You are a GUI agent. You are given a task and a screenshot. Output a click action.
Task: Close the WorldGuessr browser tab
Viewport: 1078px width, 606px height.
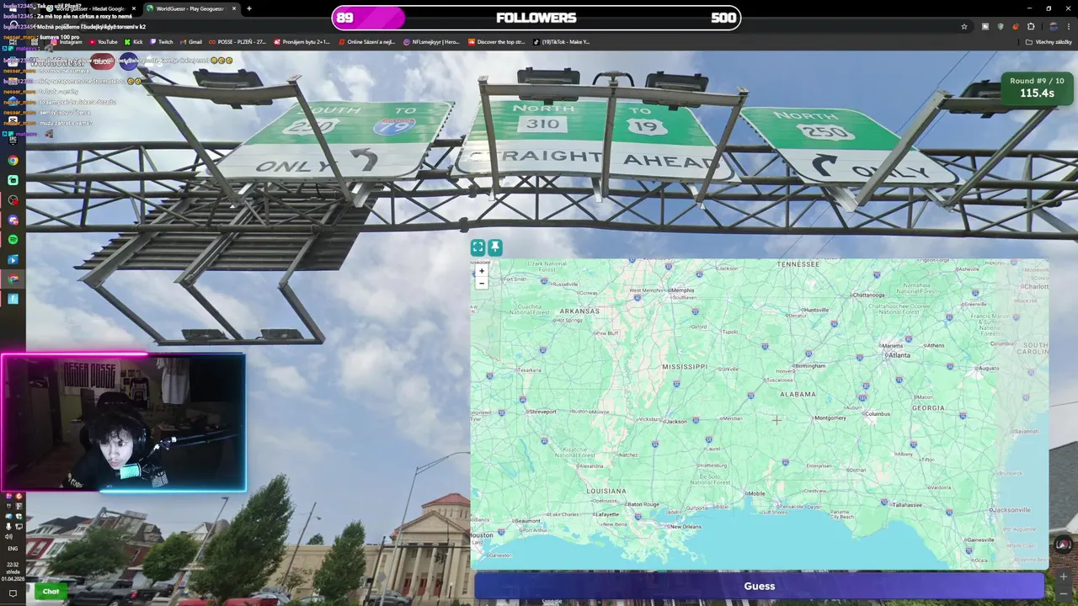(x=234, y=8)
